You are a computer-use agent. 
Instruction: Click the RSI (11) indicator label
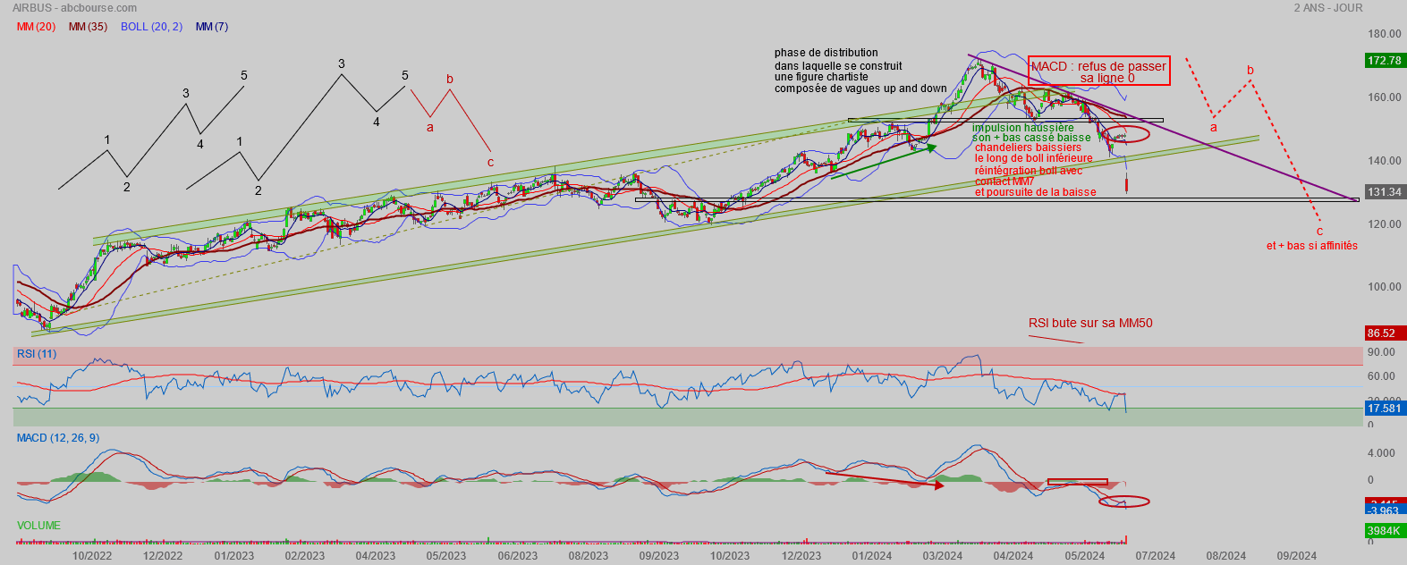click(36, 354)
